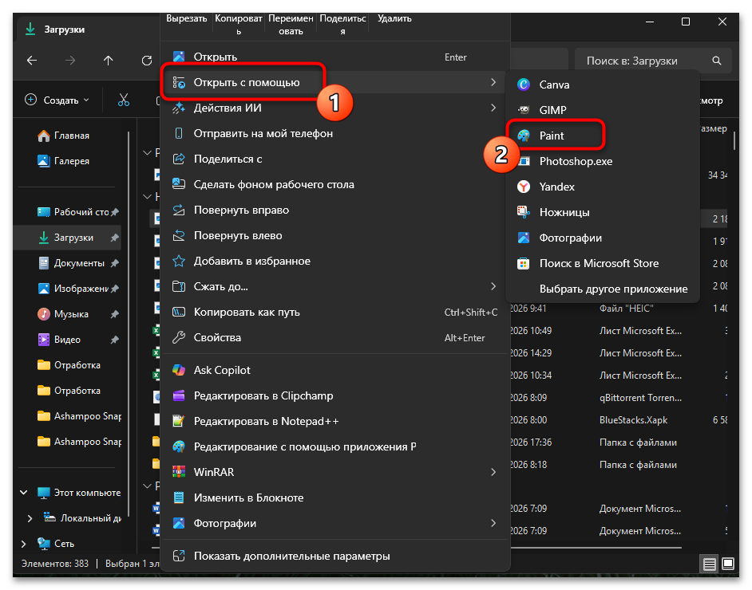Open the image with Yandex
Screen dimensions: 752x590
pyautogui.click(x=556, y=187)
